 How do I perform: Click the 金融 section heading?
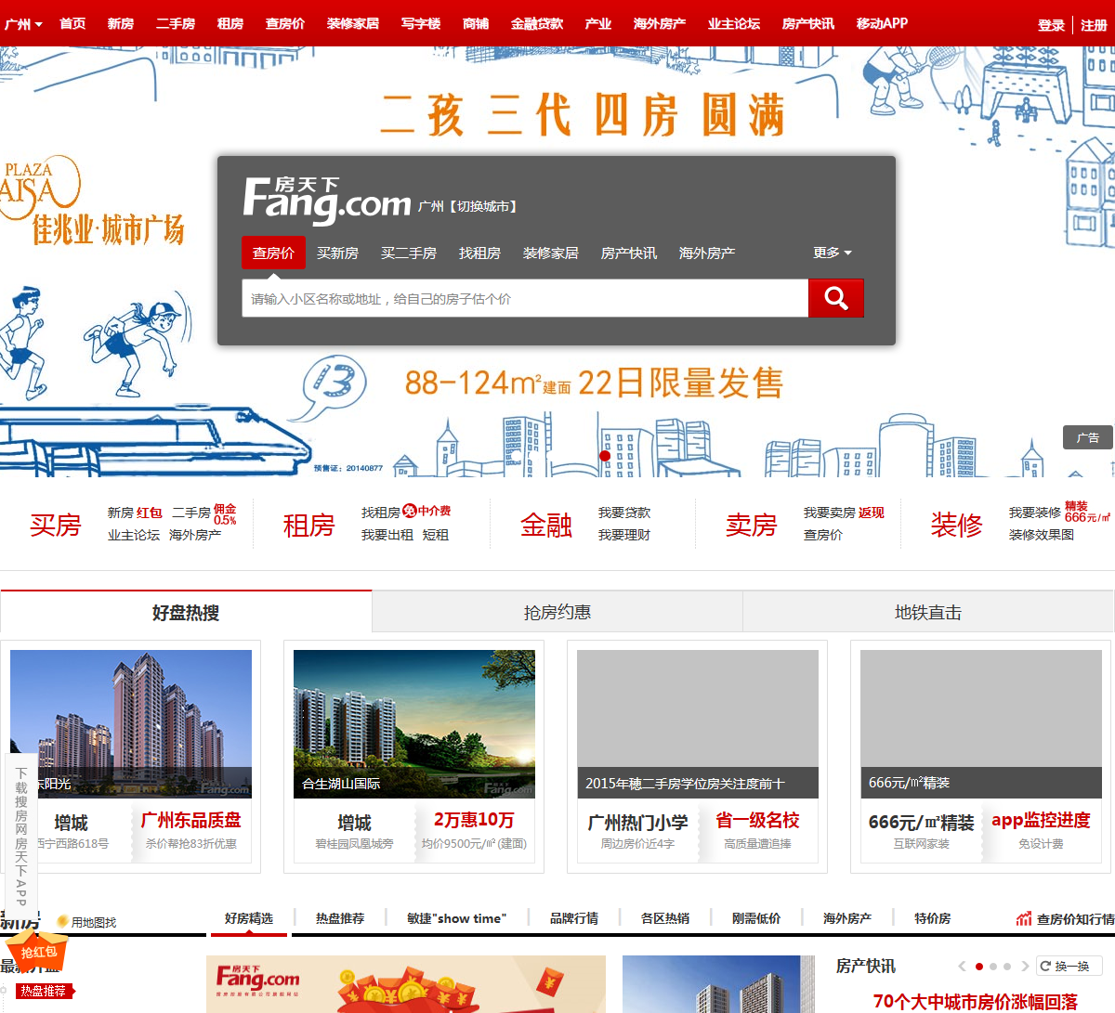(546, 525)
